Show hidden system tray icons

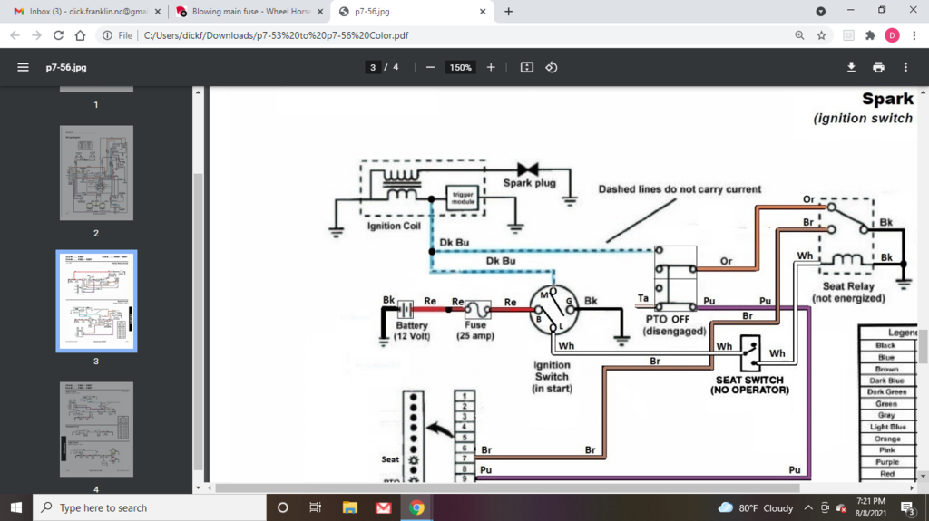[808, 507]
